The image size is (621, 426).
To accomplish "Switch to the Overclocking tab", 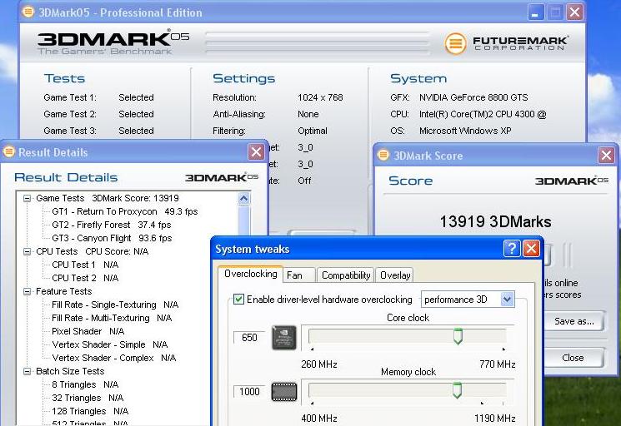I will (250, 274).
